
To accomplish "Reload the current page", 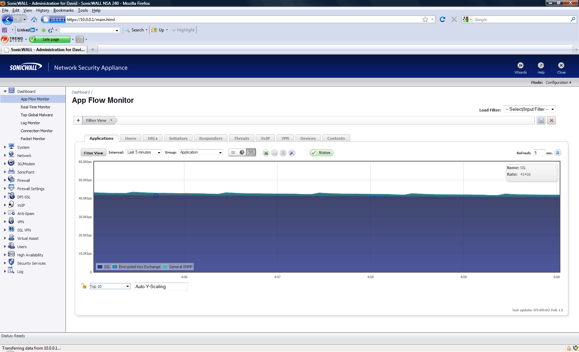I will click(x=443, y=19).
